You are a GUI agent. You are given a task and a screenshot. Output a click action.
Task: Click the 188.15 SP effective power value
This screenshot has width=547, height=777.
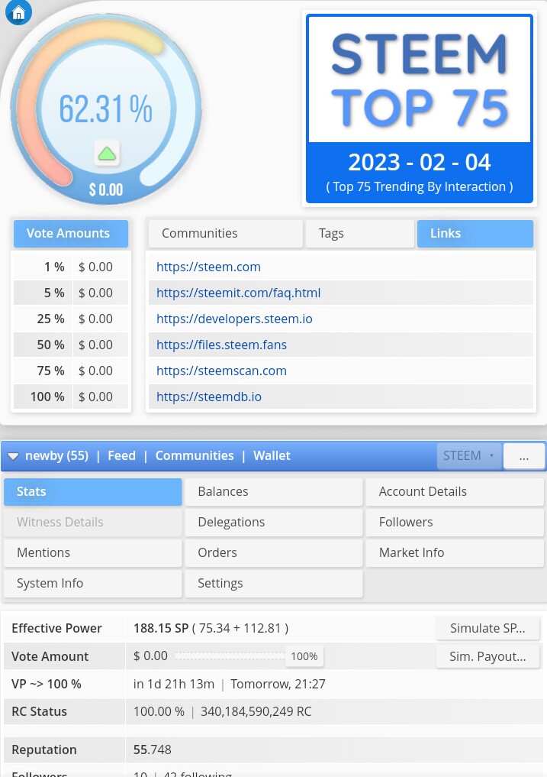click(161, 628)
